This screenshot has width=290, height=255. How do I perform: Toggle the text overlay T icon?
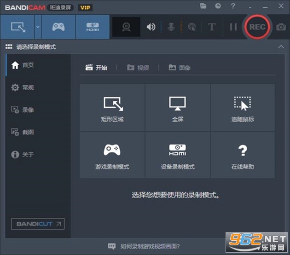(212, 27)
